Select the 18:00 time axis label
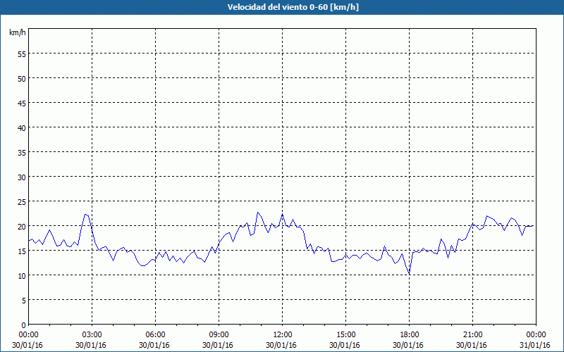The width and height of the screenshot is (564, 352). (410, 335)
